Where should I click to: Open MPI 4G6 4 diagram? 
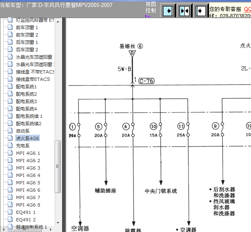[x=28, y=175]
